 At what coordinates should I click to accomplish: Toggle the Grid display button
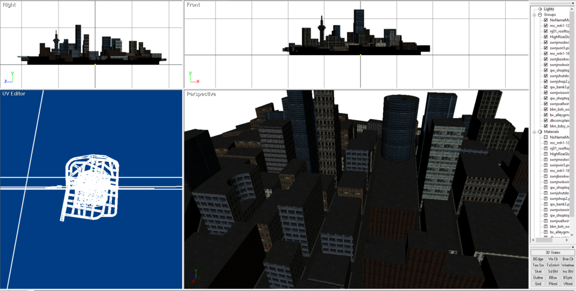click(538, 284)
